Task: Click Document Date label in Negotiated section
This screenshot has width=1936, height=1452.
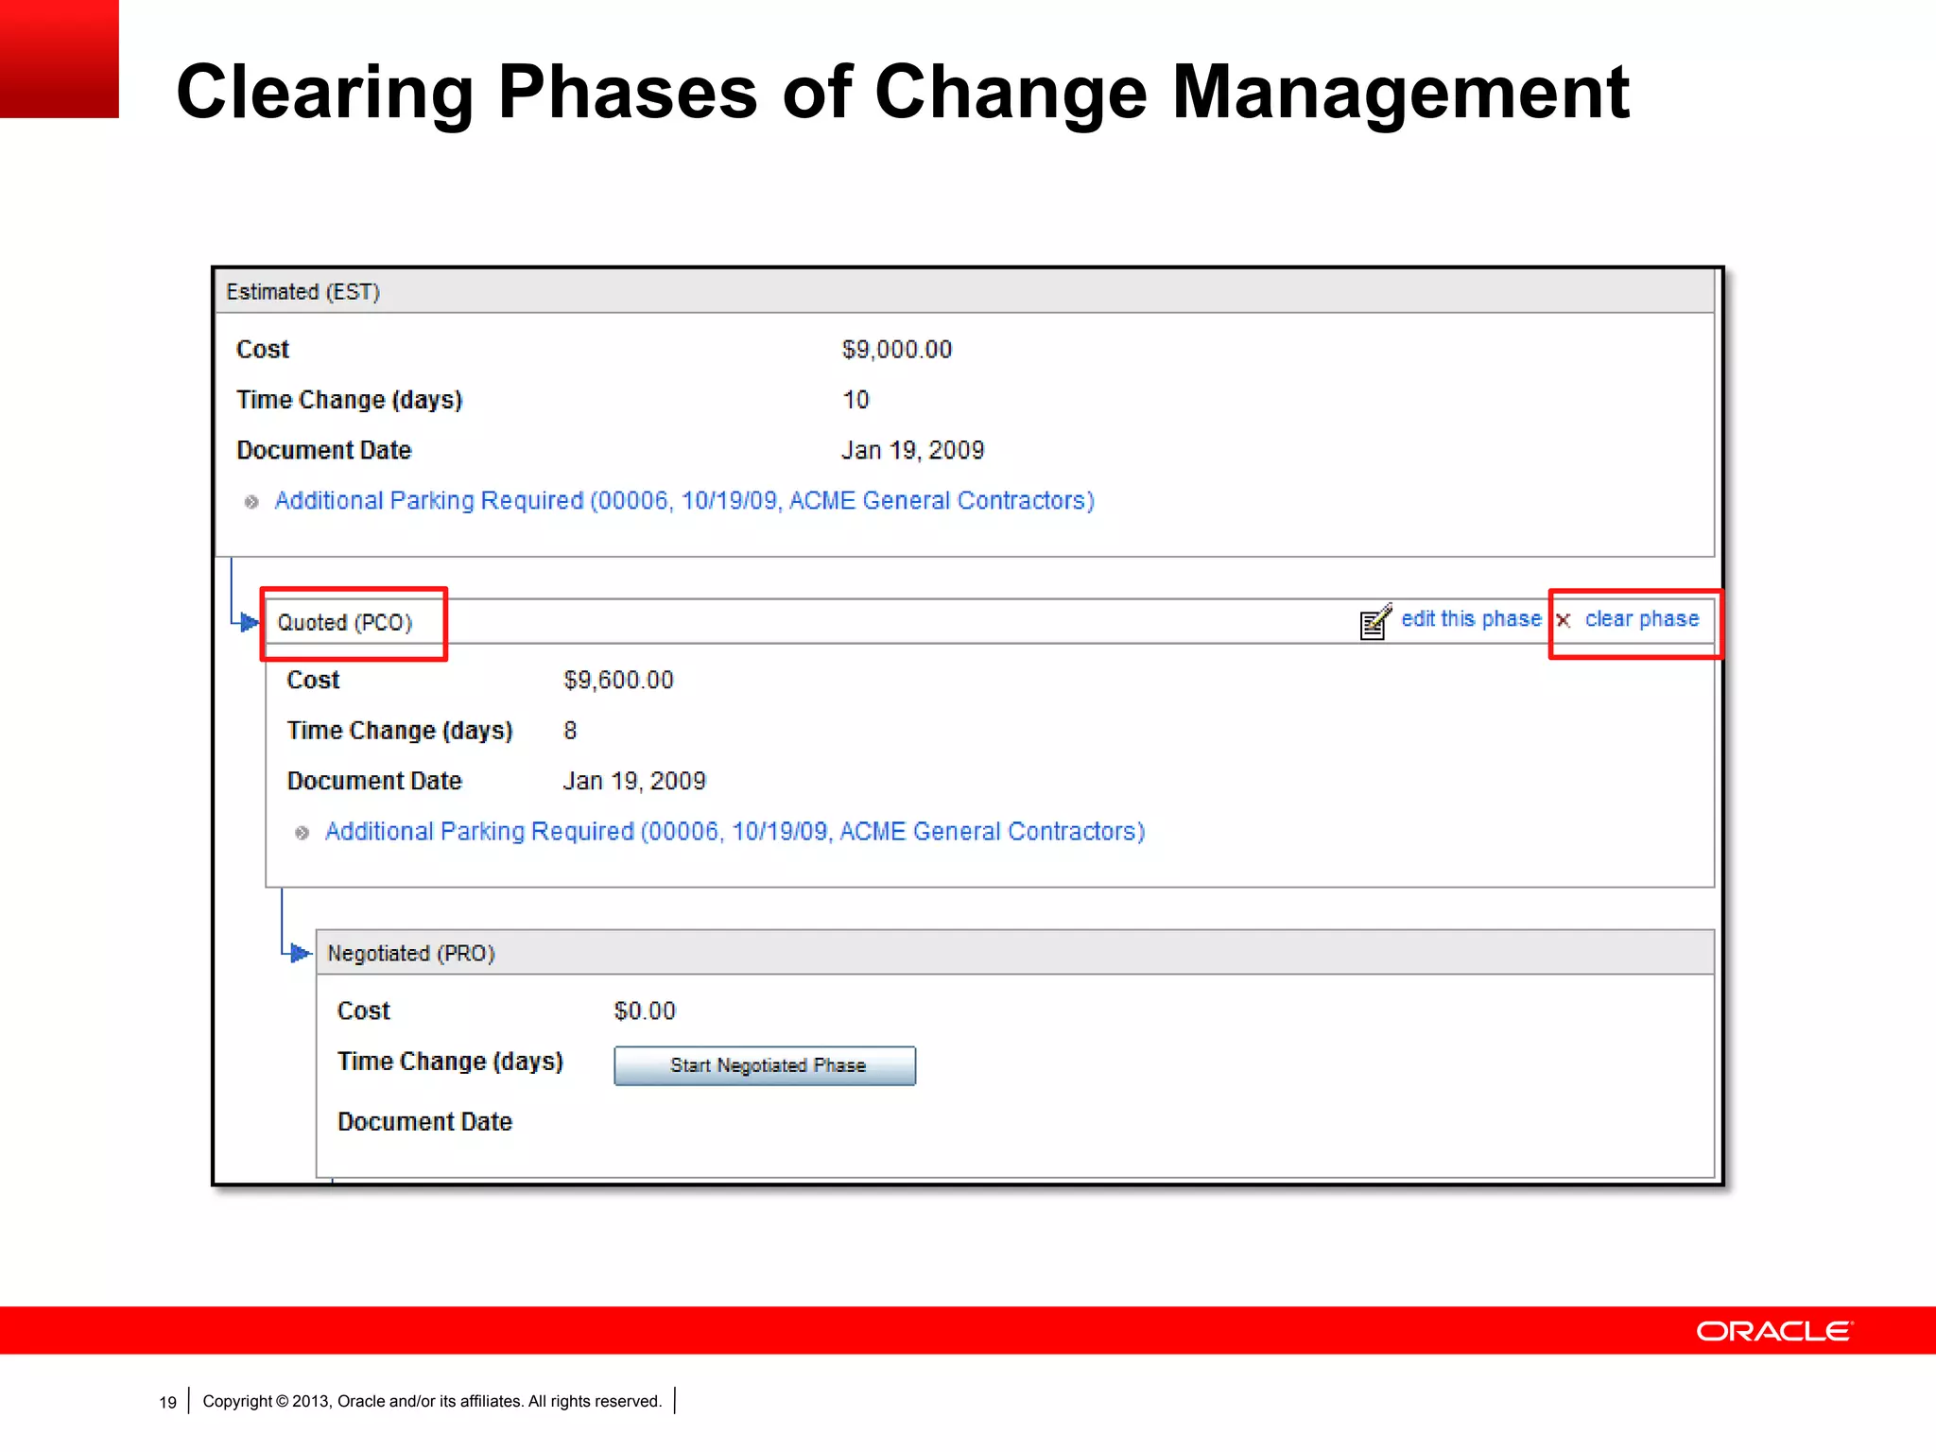Action: [x=424, y=1121]
